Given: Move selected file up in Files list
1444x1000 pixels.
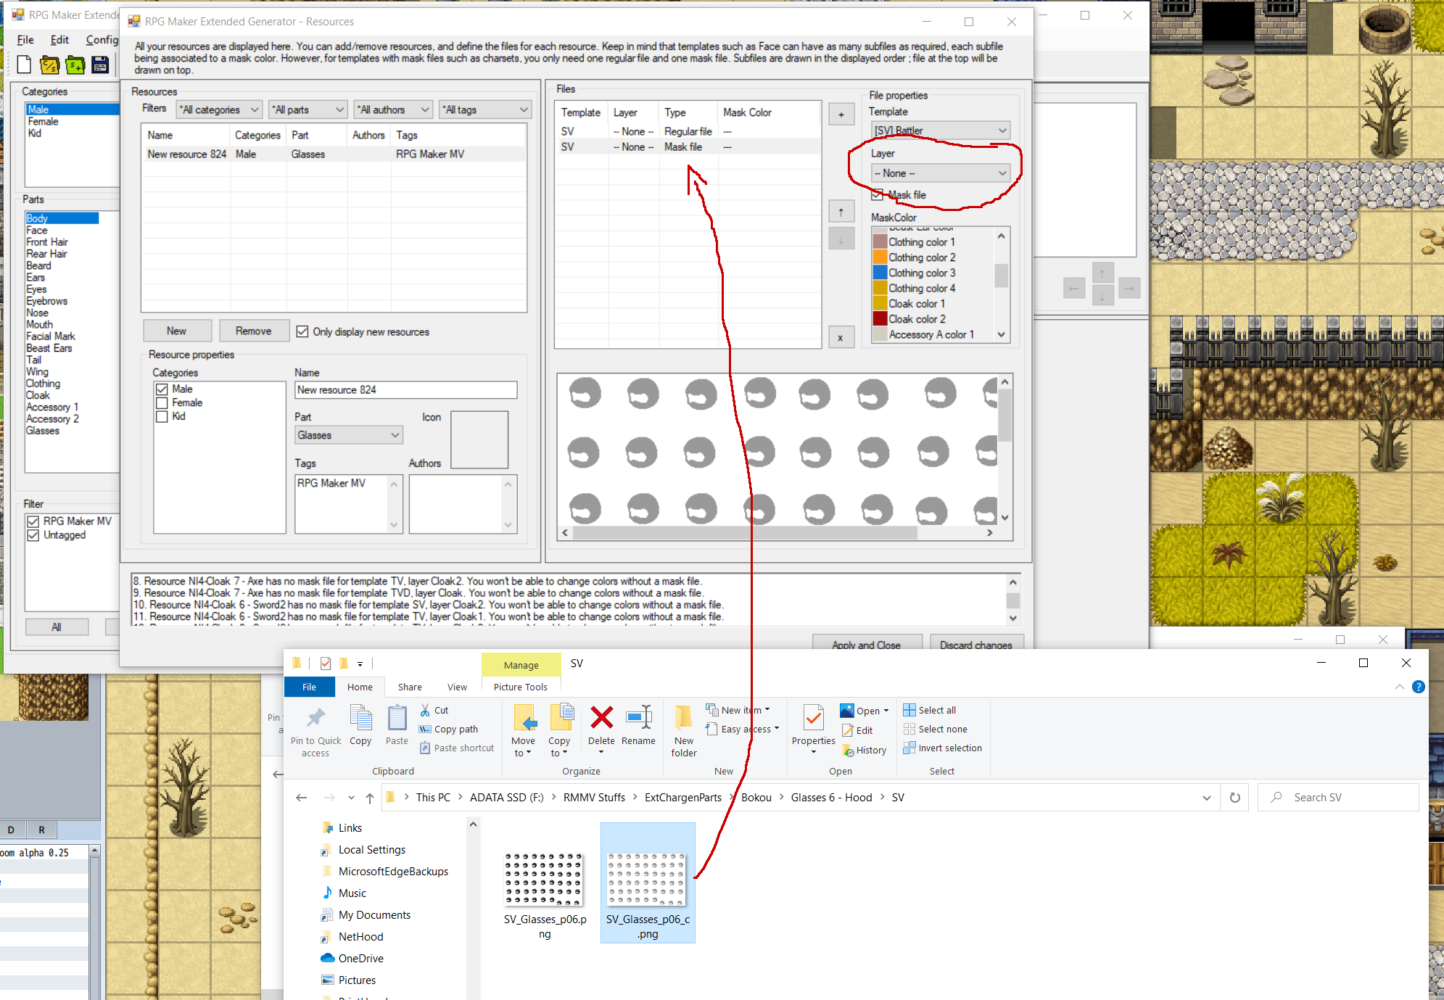Looking at the screenshot, I should point(841,212).
